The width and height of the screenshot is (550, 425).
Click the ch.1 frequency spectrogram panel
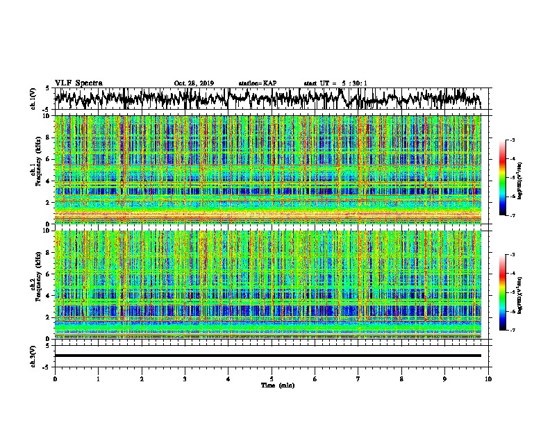tap(267, 169)
